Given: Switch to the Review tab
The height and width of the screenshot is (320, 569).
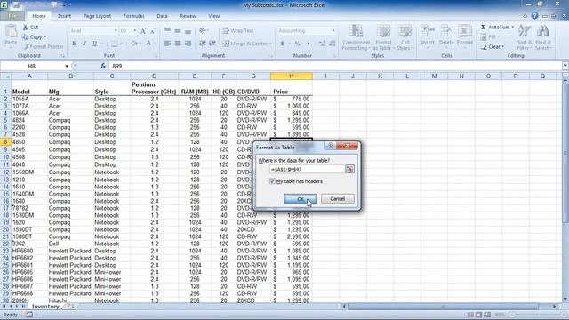Looking at the screenshot, I should coord(188,16).
